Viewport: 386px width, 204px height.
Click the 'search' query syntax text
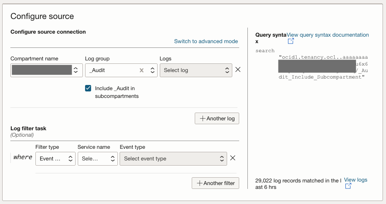tap(265, 50)
